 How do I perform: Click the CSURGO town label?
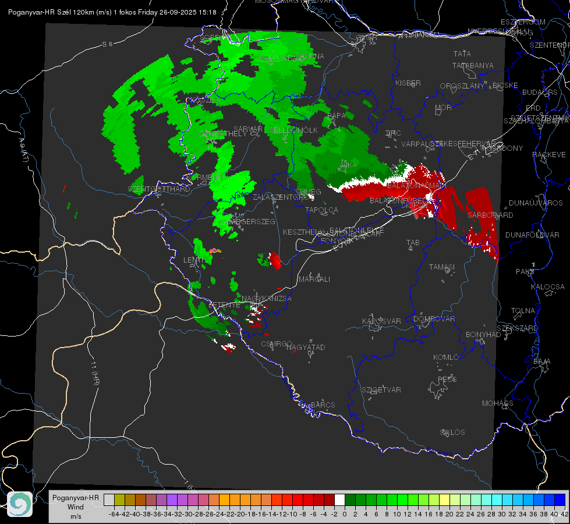click(277, 344)
